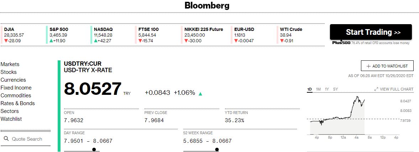Screen dimensions: 419x152
Task: Open the Currencies section in sidebar
Action: pyautogui.click(x=13, y=80)
